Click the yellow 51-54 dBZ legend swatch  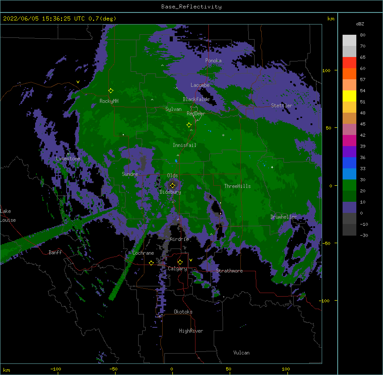point(349,96)
